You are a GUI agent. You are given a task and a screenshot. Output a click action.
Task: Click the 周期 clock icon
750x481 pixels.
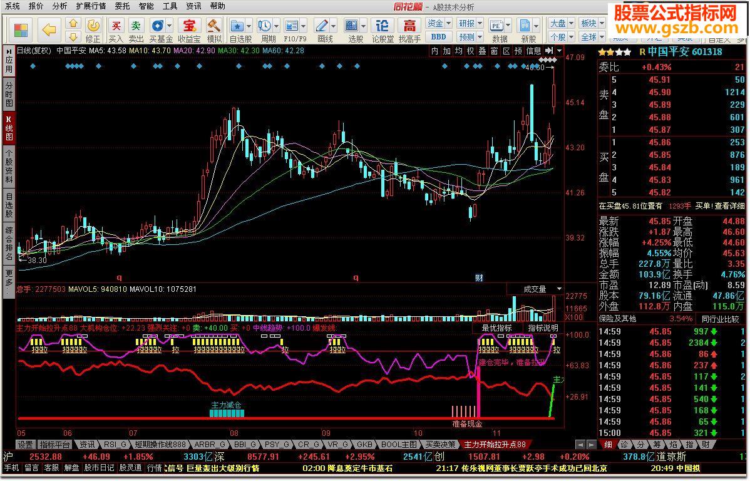pos(264,26)
